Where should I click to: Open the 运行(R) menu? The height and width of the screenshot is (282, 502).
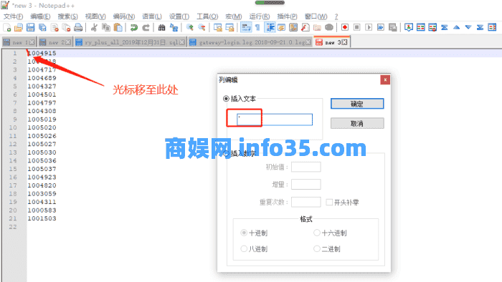click(260, 16)
